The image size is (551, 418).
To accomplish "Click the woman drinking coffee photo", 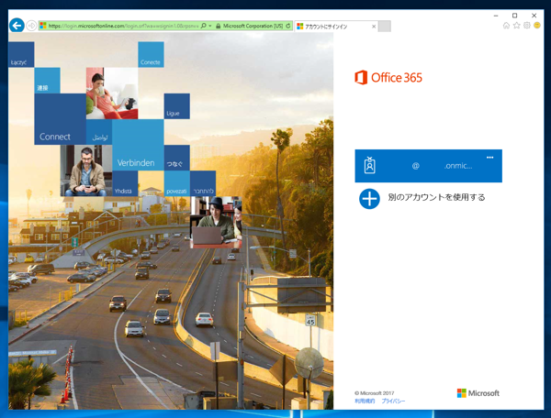I will (112, 93).
